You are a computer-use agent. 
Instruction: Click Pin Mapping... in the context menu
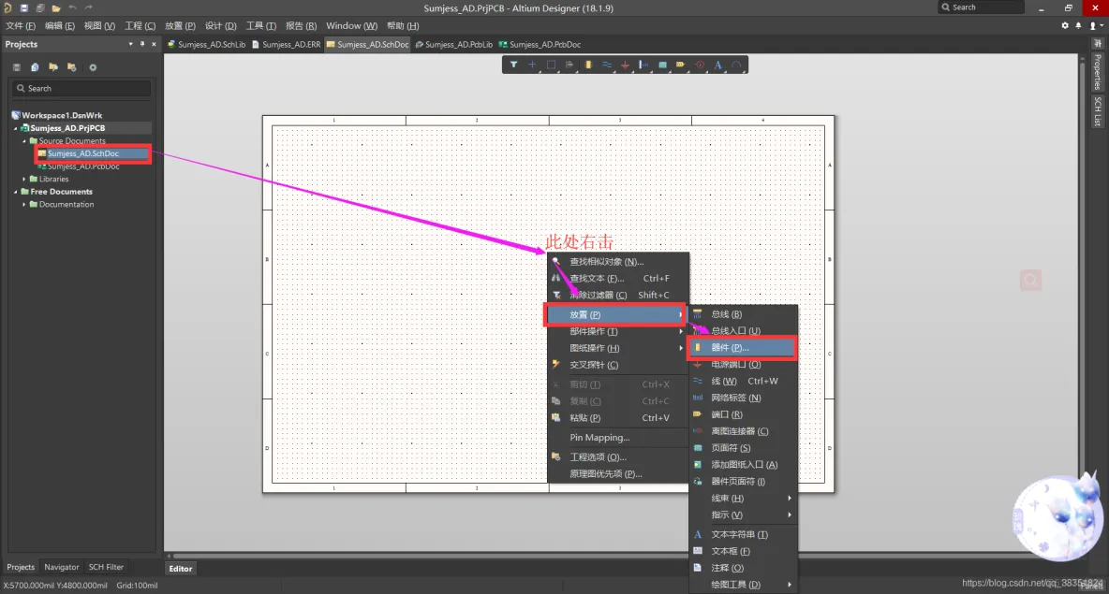617,437
